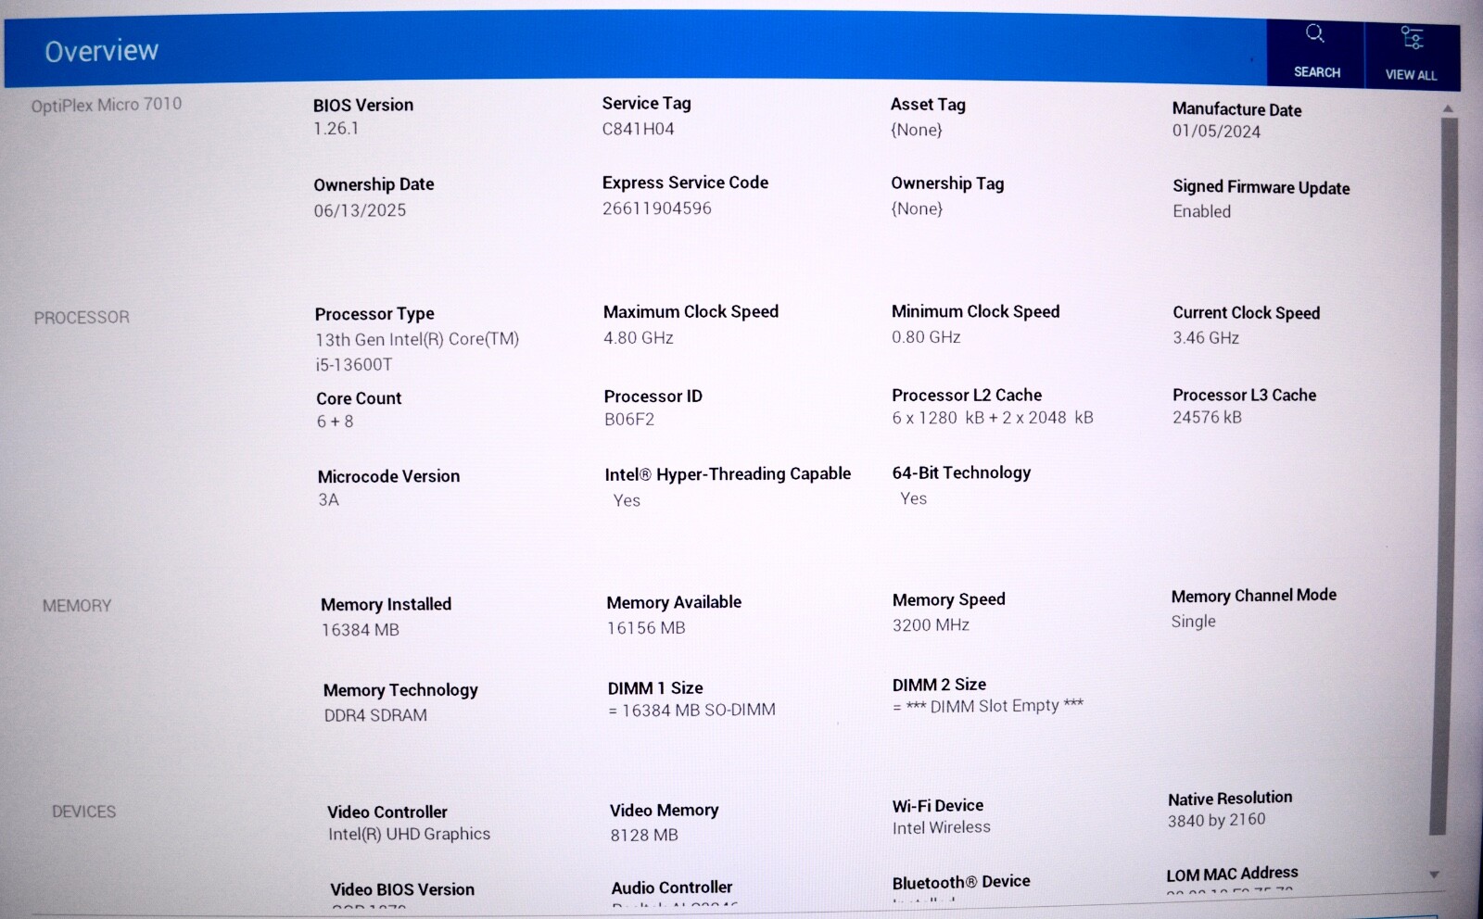Select processor type 13th Gen Intel Core

coord(417,352)
